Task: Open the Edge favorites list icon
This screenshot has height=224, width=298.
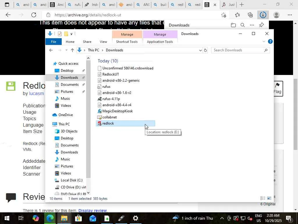Action: pyautogui.click(x=237, y=15)
